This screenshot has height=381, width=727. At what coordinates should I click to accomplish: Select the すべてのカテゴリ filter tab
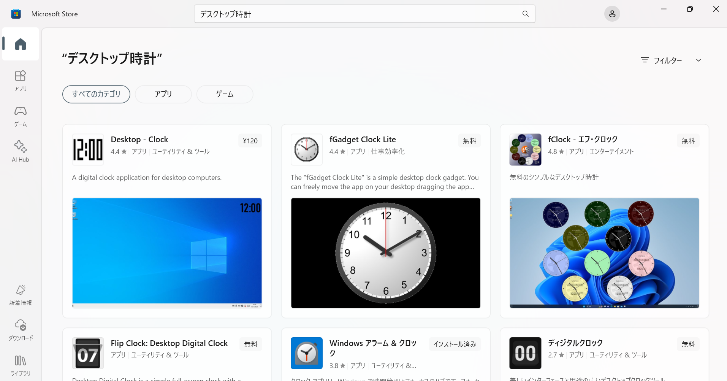(x=96, y=94)
